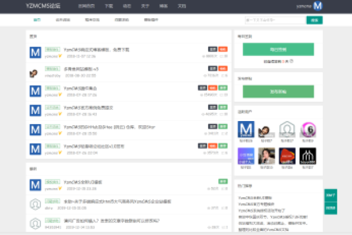Open the blue M avatar in active users
This screenshot has width=352, height=235.
tap(246, 129)
